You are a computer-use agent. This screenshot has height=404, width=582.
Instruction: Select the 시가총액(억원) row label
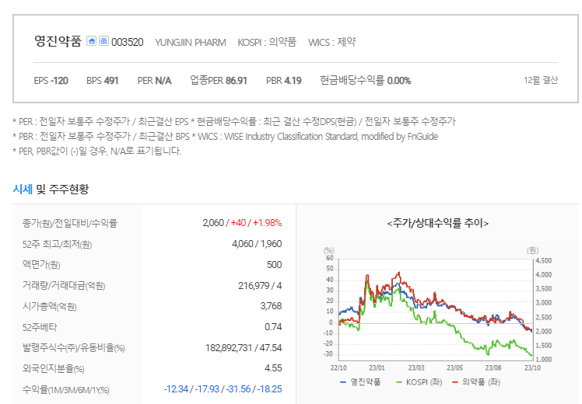click(49, 307)
